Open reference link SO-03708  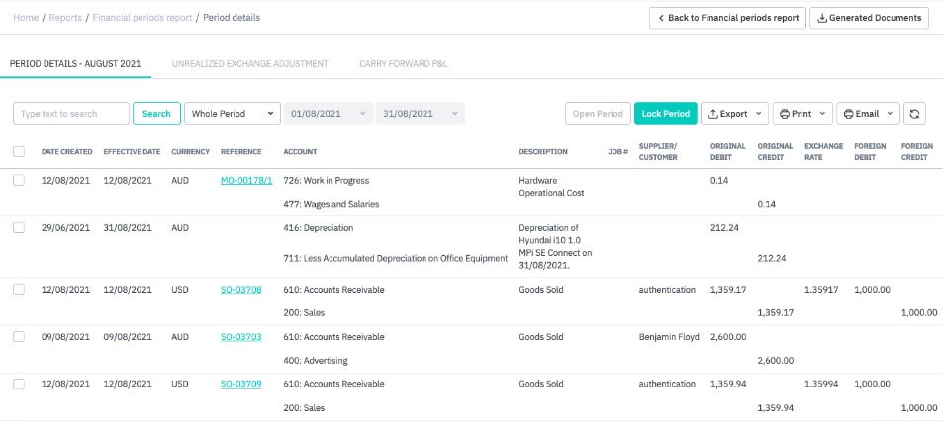point(240,290)
